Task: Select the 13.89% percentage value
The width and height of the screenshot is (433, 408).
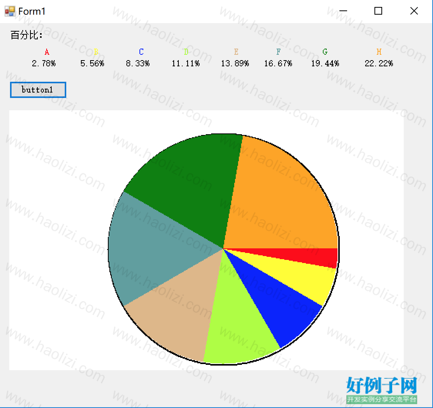Action: pyautogui.click(x=235, y=64)
